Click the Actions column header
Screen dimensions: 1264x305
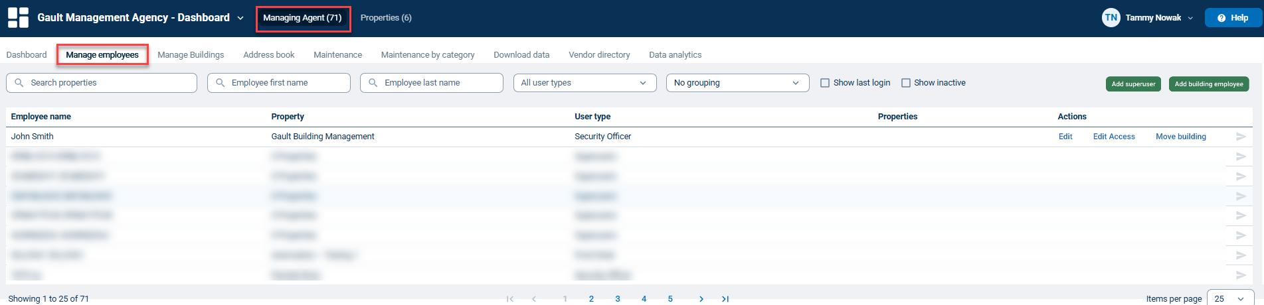pos(1072,117)
